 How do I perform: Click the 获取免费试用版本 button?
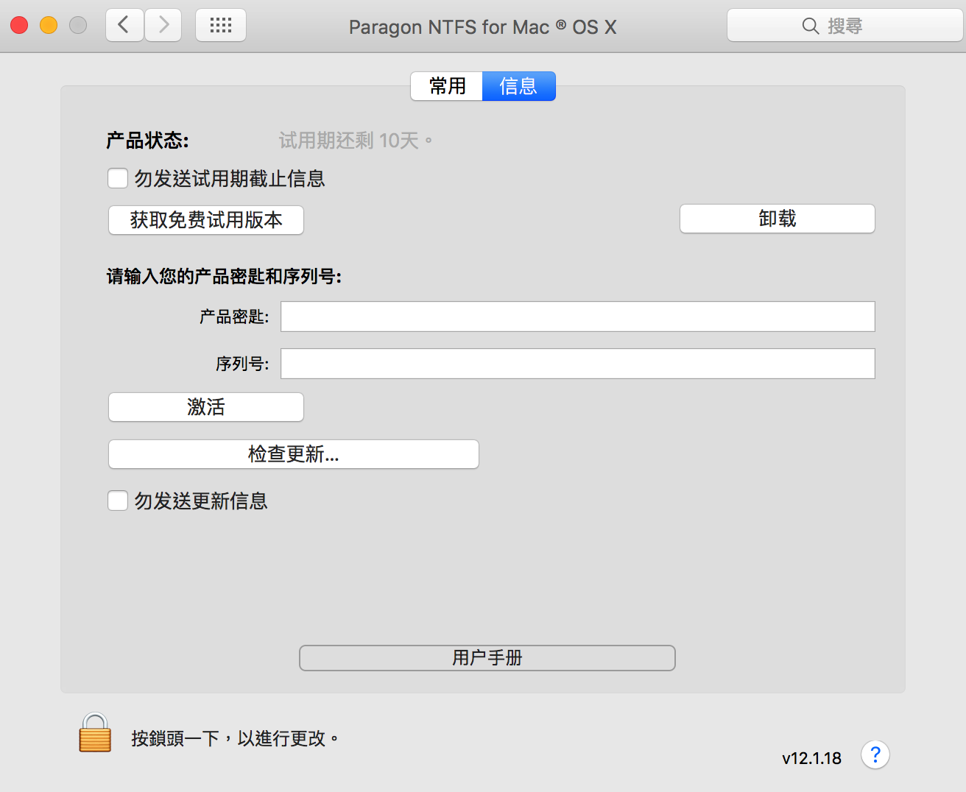click(x=206, y=220)
